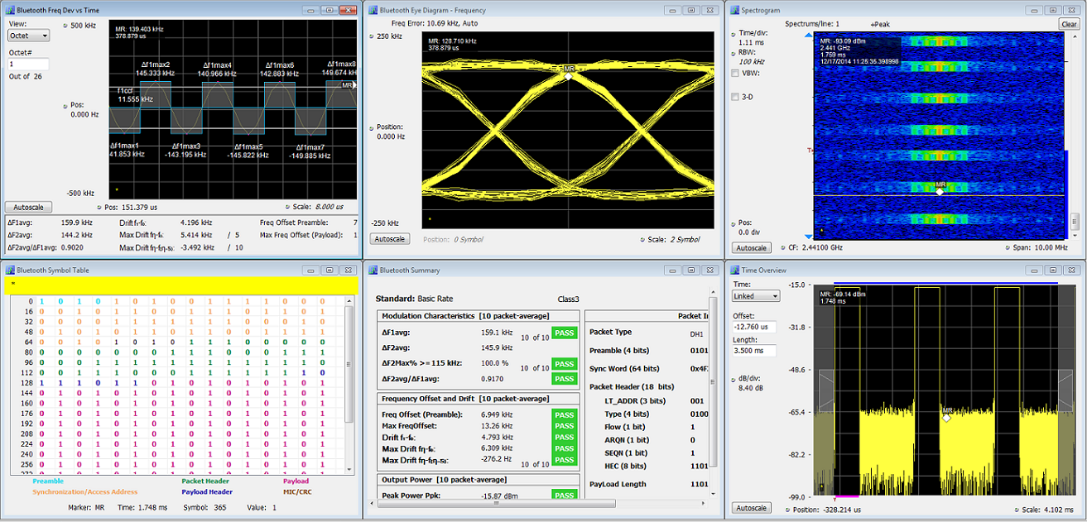Open the Time Linked dropdown
Image resolution: width=1087 pixels, height=522 pixels.
tap(756, 295)
